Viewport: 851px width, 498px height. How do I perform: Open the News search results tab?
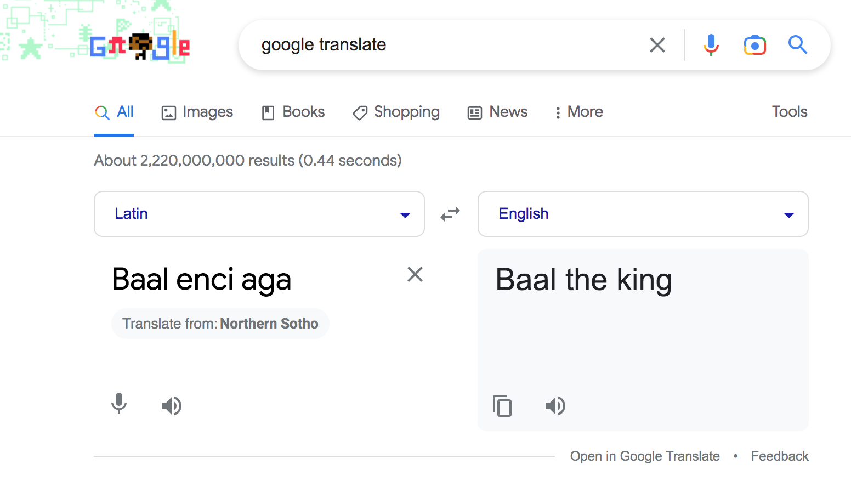497,112
